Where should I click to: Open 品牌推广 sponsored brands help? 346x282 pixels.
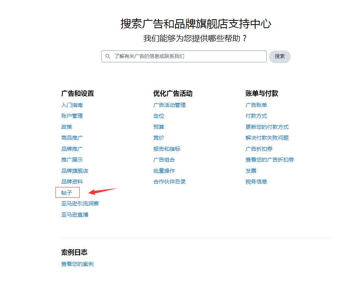click(x=72, y=149)
